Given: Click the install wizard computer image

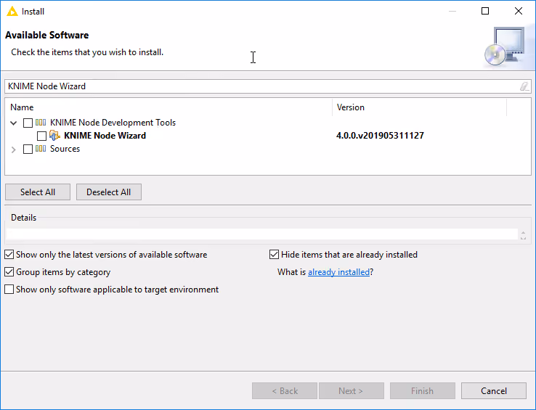Looking at the screenshot, I should (x=505, y=46).
